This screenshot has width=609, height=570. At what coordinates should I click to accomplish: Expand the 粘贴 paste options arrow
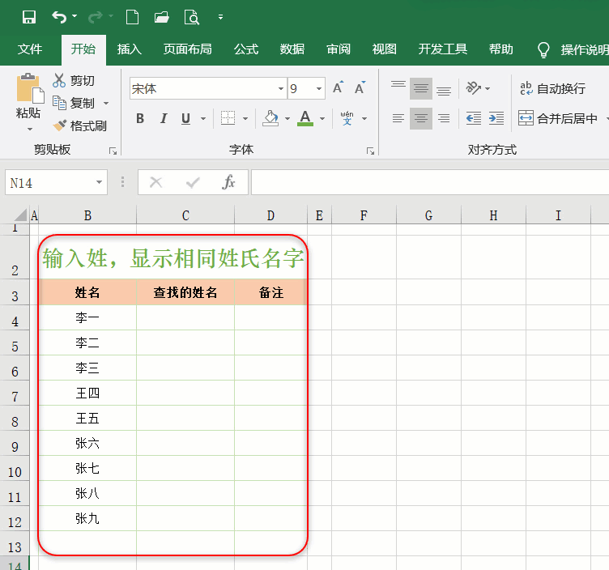(29, 129)
